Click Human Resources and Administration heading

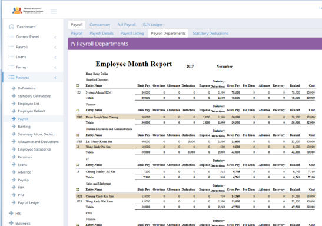tap(109, 129)
